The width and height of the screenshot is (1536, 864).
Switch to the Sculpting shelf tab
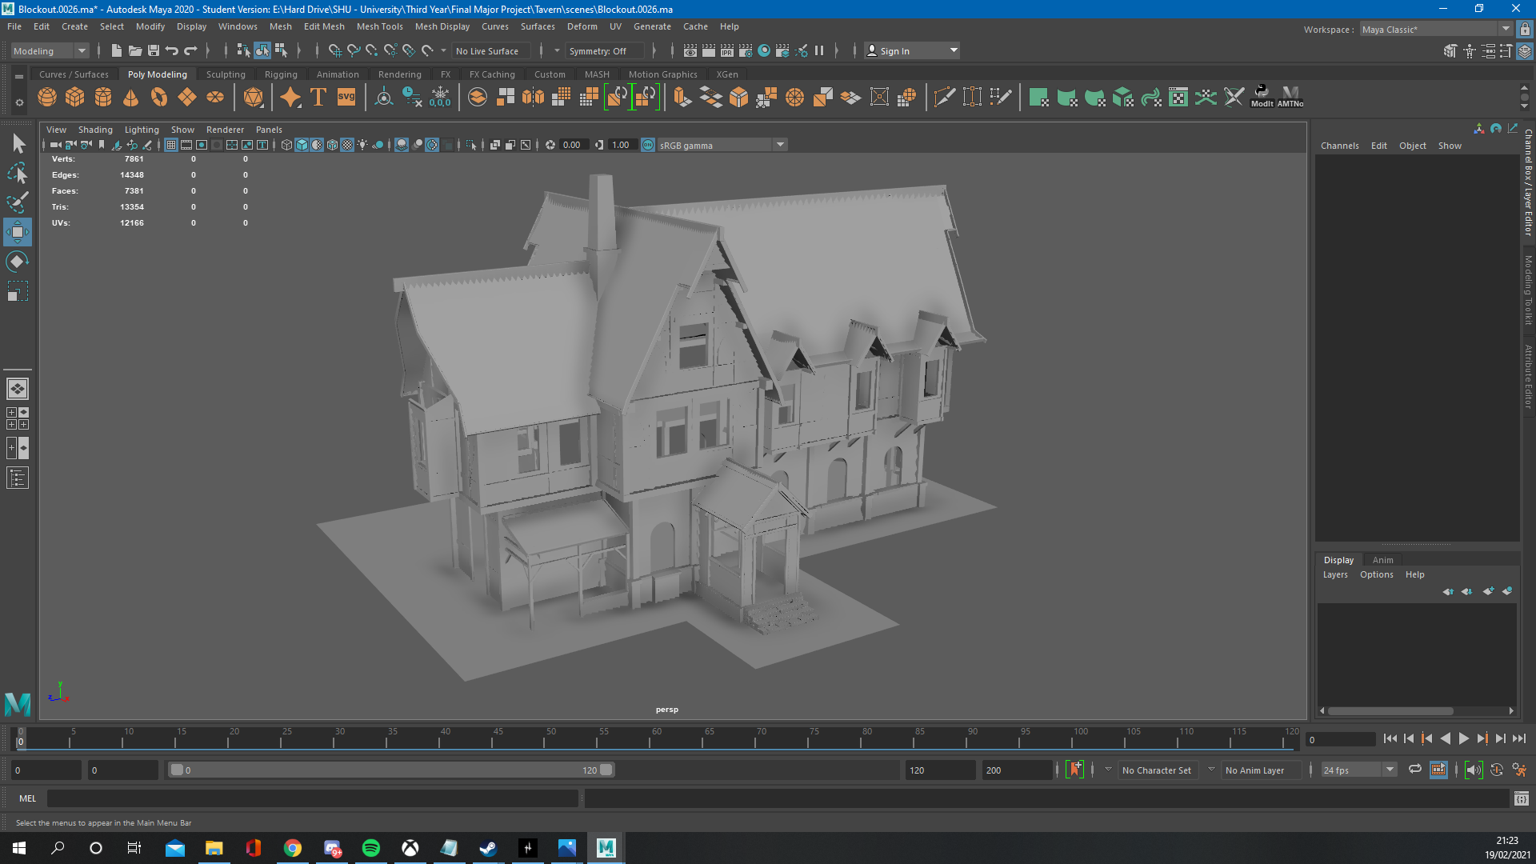[x=226, y=74]
